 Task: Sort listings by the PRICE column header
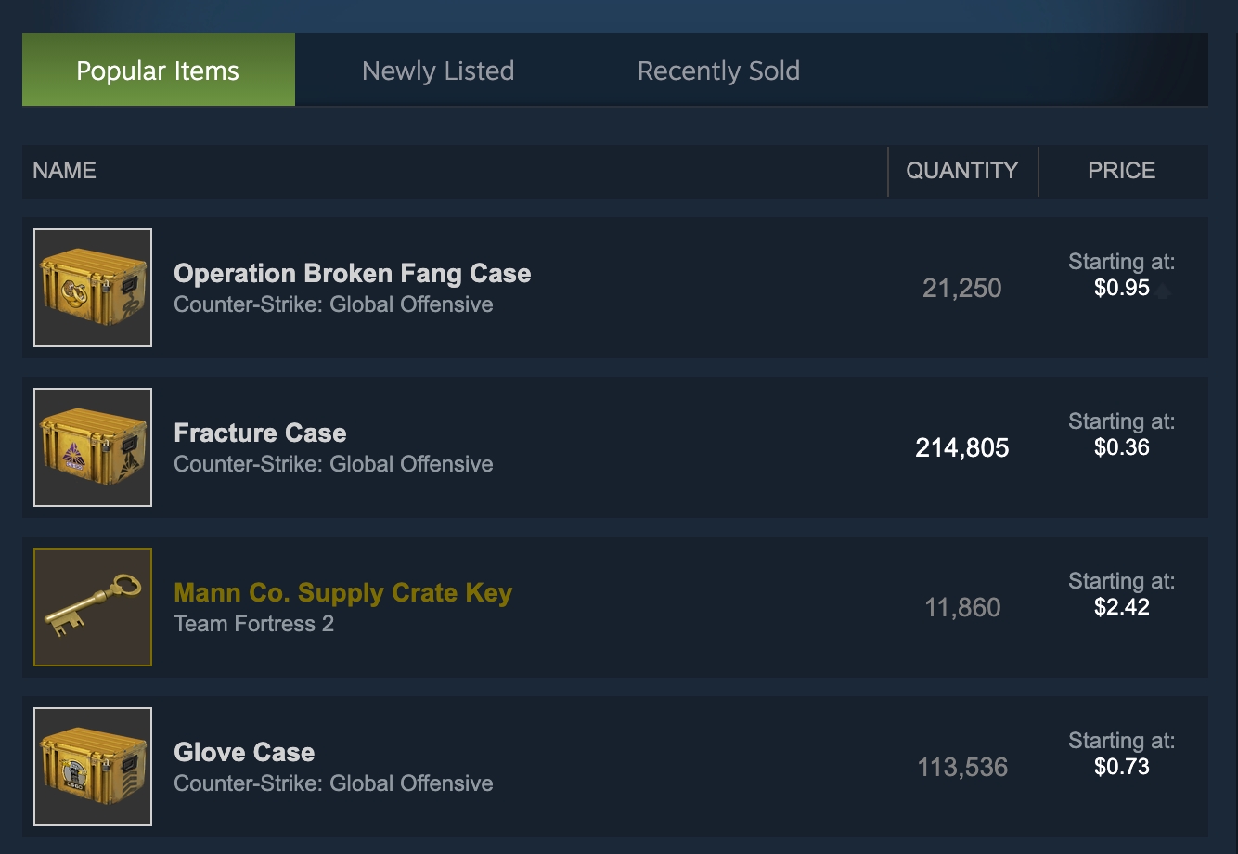coord(1122,171)
